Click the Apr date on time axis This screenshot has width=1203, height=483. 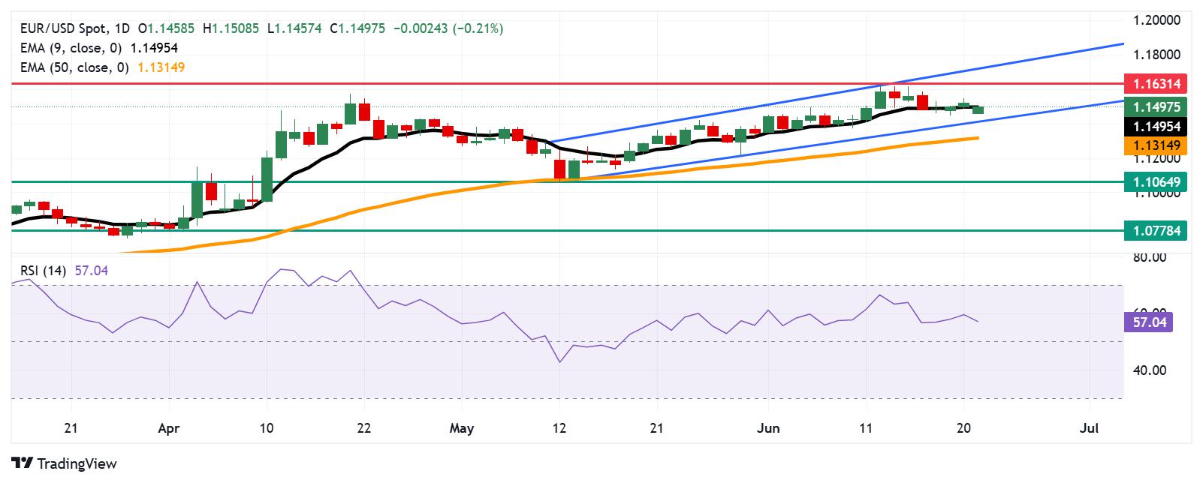click(169, 428)
